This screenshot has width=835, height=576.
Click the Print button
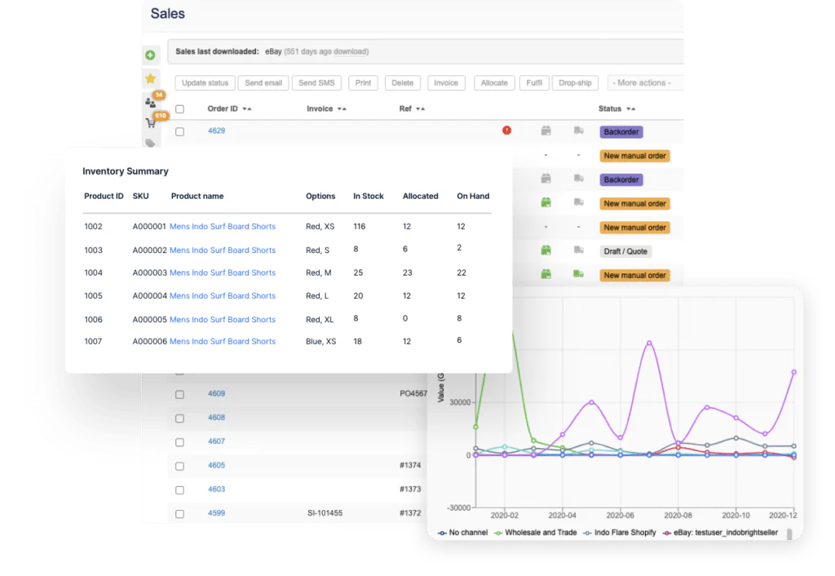click(363, 82)
